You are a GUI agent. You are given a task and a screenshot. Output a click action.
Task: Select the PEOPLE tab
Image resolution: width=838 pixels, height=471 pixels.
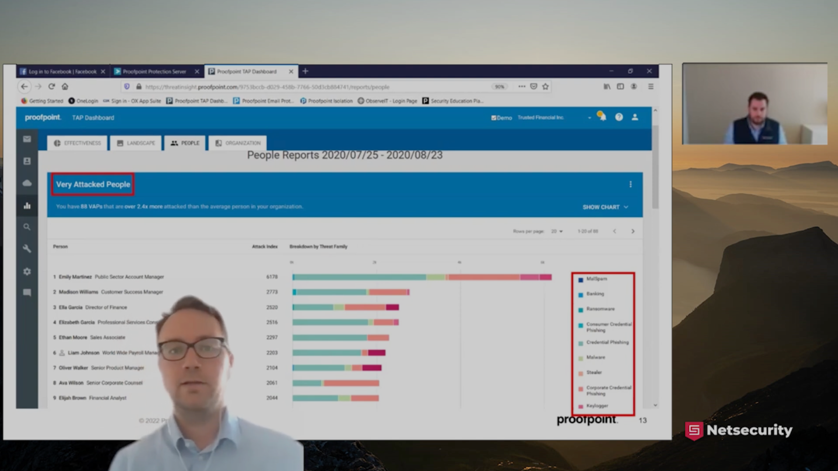(185, 143)
